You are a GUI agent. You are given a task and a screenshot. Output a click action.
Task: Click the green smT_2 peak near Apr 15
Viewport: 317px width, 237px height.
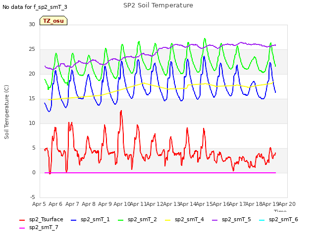pyautogui.click(x=205, y=39)
